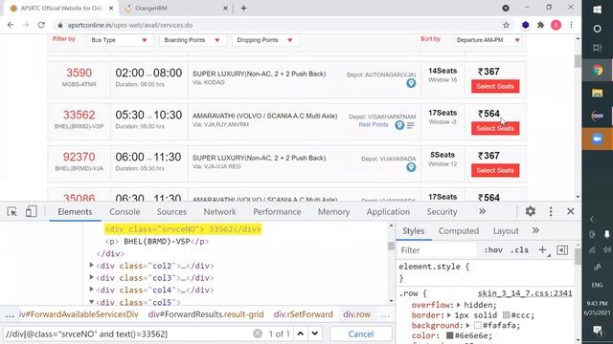Open a new browser tab
Viewport: 613px width, 344px height.
[243, 9]
